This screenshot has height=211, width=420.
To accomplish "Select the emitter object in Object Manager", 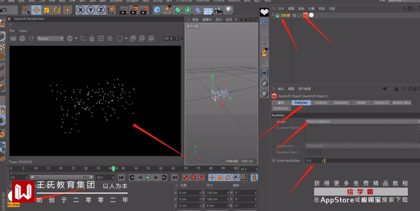I will click(x=285, y=15).
